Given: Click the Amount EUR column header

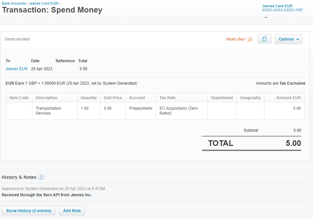Looking at the screenshot, I should pos(288,98).
